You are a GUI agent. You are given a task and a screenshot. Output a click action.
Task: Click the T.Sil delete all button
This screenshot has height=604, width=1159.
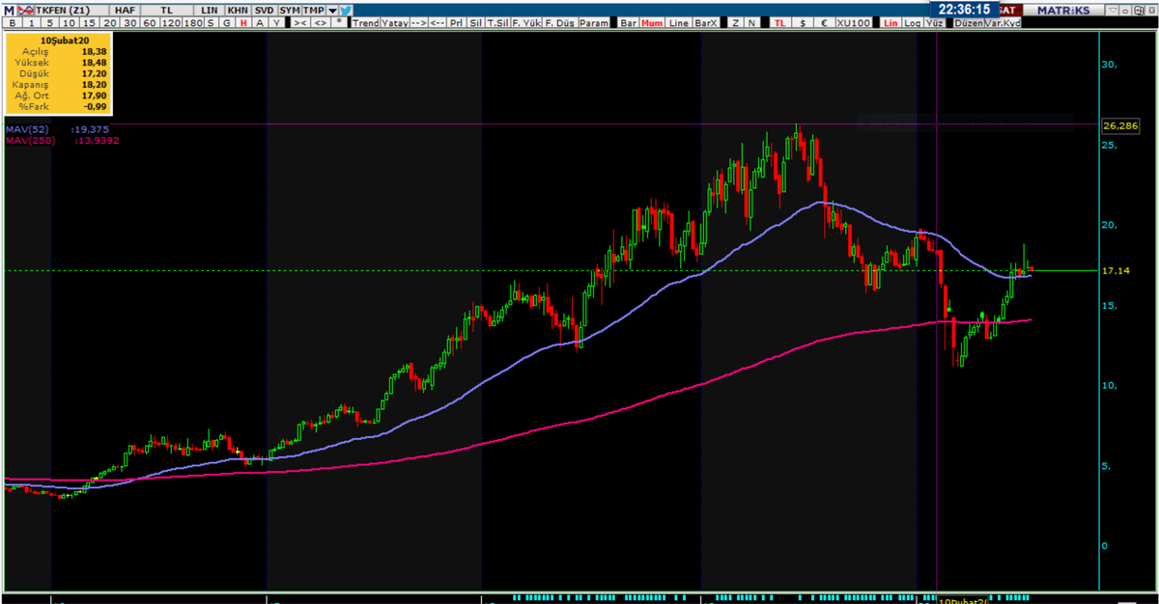tap(497, 23)
